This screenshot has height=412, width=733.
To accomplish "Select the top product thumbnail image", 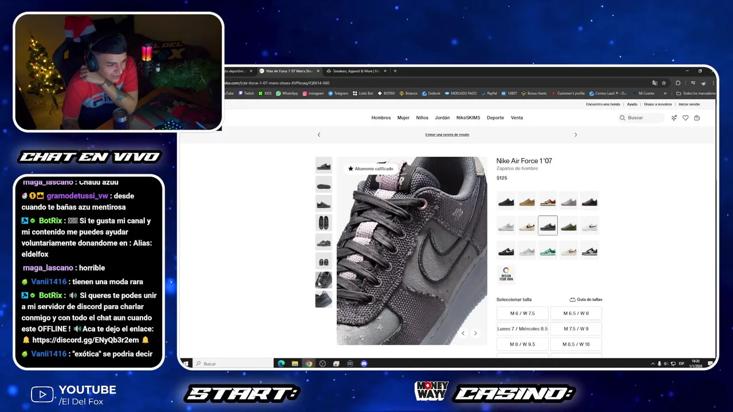I will tap(324, 165).
